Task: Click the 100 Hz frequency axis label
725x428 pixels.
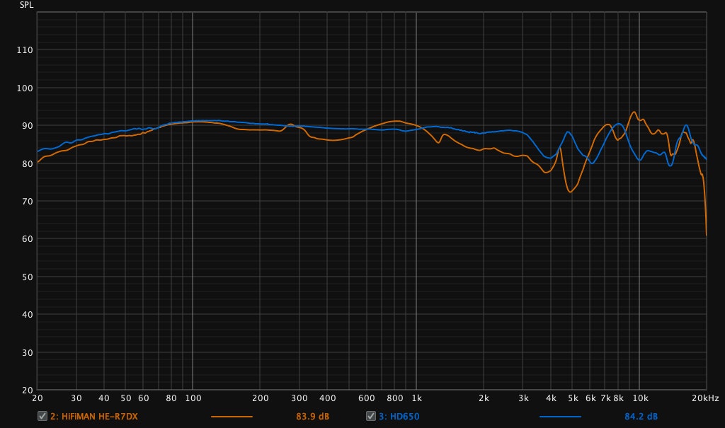Action: point(193,398)
